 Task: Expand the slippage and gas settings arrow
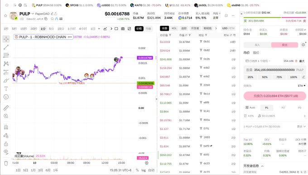(x=305, y=116)
